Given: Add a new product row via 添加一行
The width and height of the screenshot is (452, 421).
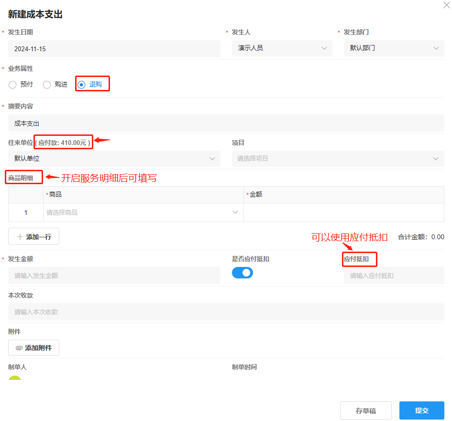Looking at the screenshot, I should [33, 236].
